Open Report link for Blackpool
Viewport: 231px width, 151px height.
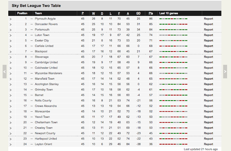coord(209,51)
